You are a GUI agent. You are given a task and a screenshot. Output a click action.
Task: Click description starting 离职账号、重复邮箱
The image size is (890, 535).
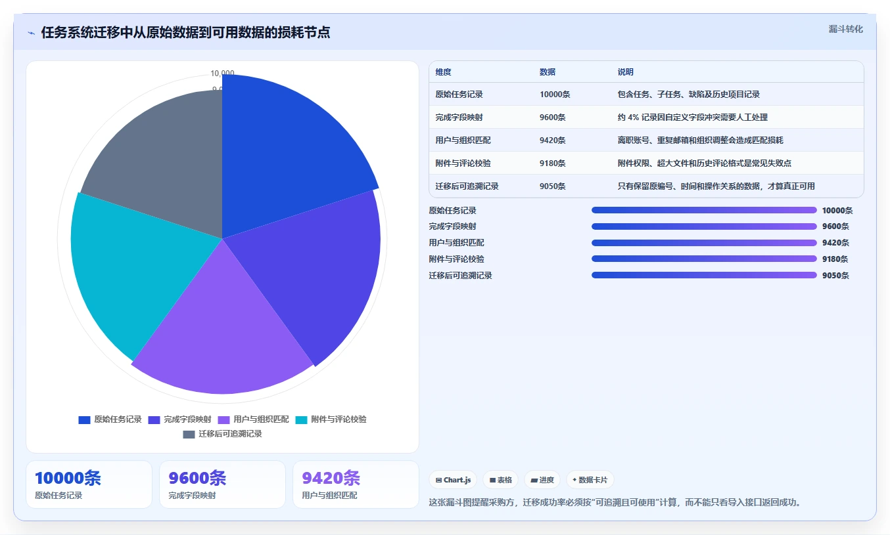[x=701, y=140]
